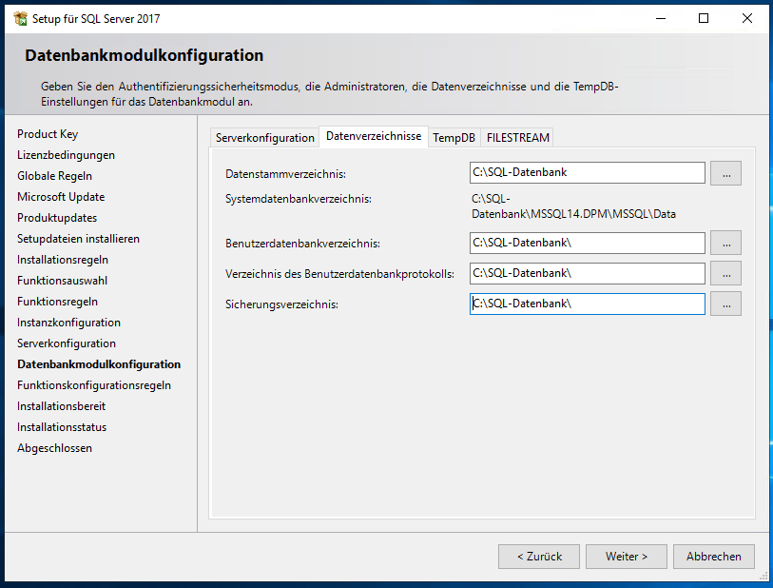Browse for the Datenstammverzeichnis folder
Viewport: 773px width, 588px height.
[725, 173]
